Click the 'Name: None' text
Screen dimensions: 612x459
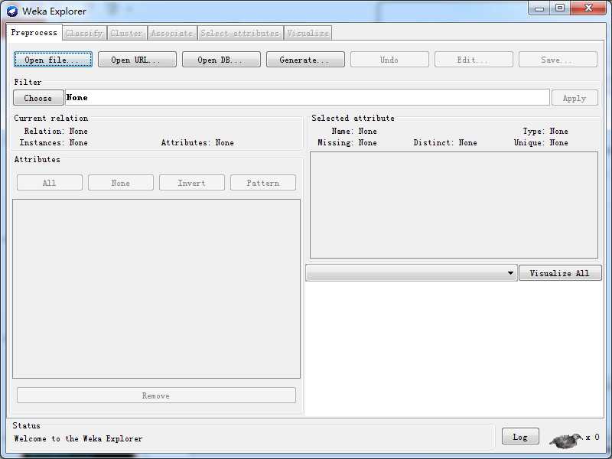coord(354,131)
